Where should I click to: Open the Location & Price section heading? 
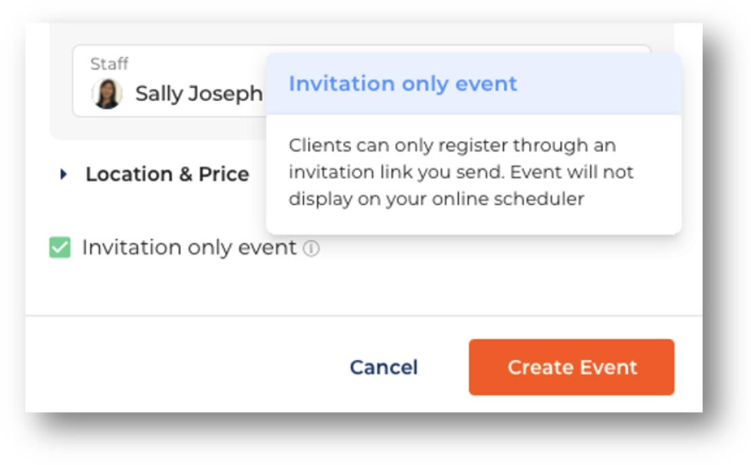[x=167, y=174]
